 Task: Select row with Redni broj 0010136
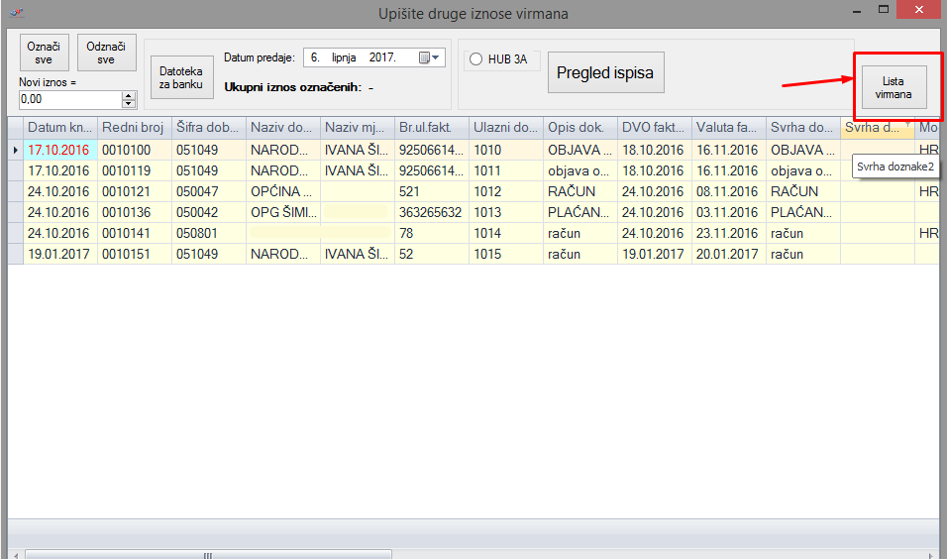pos(134,212)
